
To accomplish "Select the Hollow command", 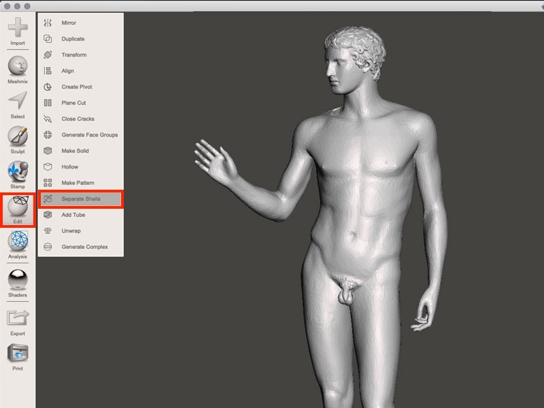I will 70,167.
